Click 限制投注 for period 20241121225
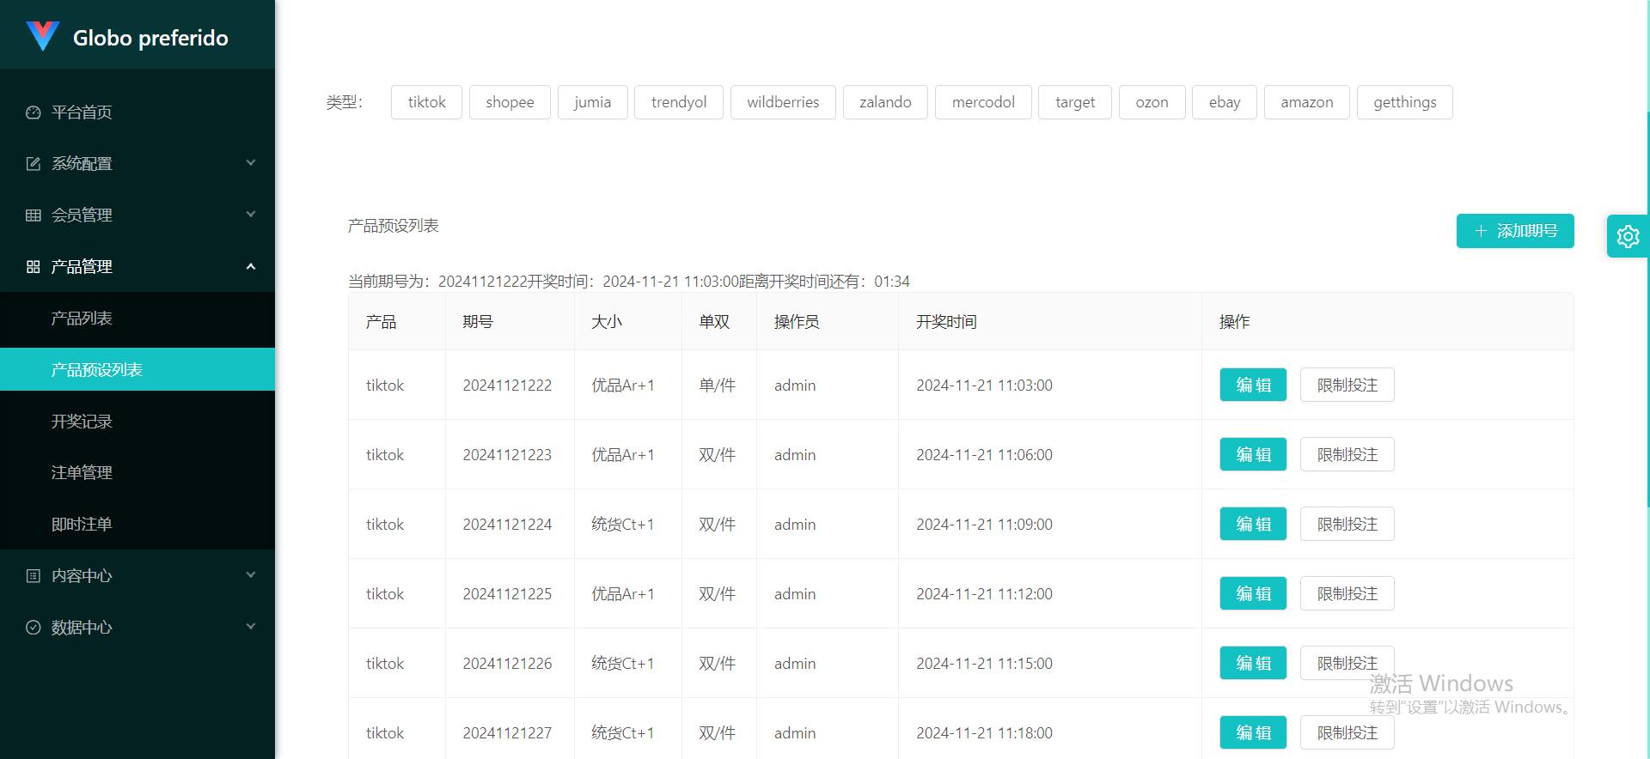 1347,593
